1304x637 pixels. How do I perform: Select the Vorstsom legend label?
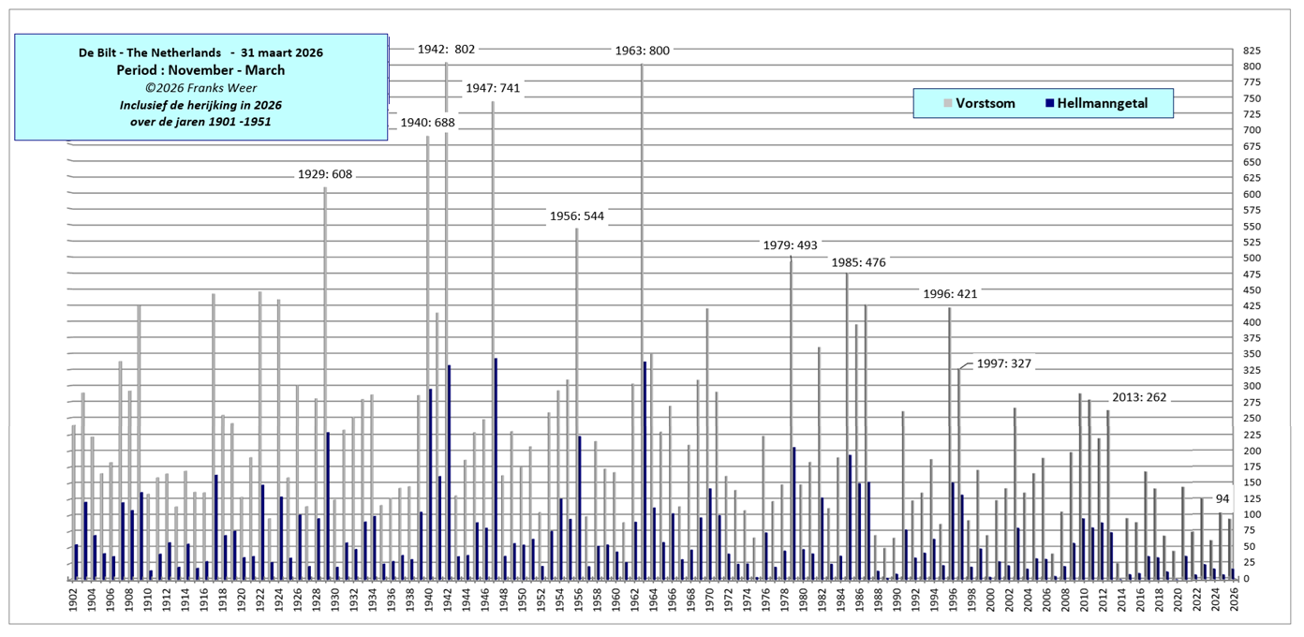click(x=985, y=103)
